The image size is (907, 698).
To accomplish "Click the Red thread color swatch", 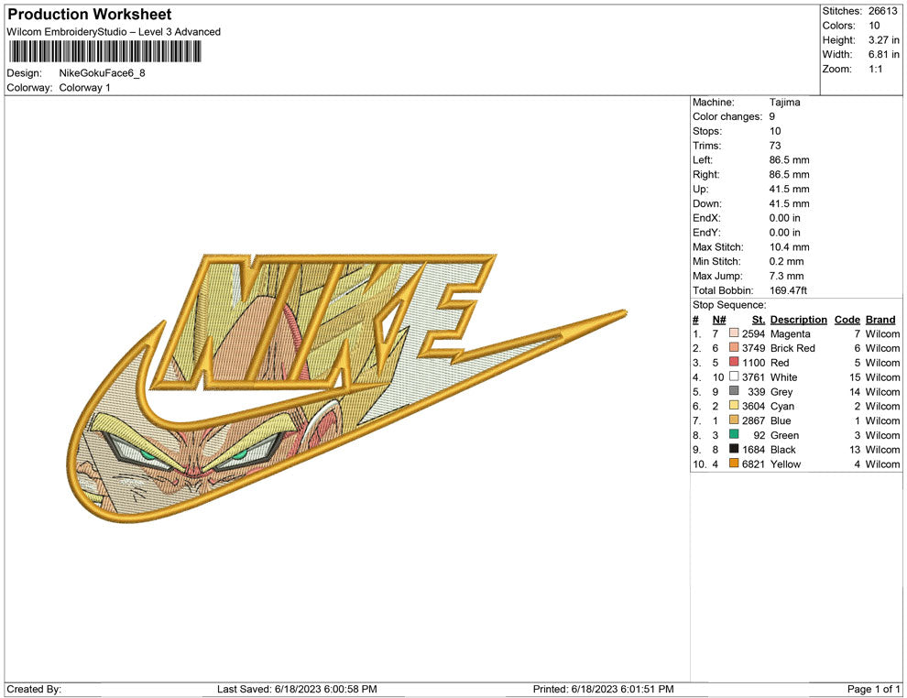I will pos(734,362).
